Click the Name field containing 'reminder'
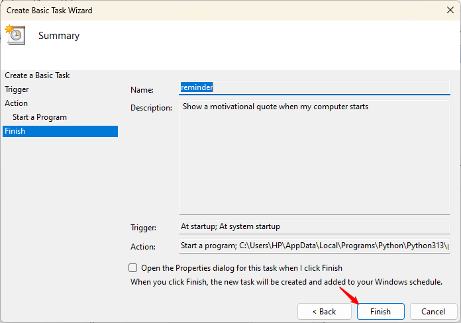461x323 pixels. point(314,87)
